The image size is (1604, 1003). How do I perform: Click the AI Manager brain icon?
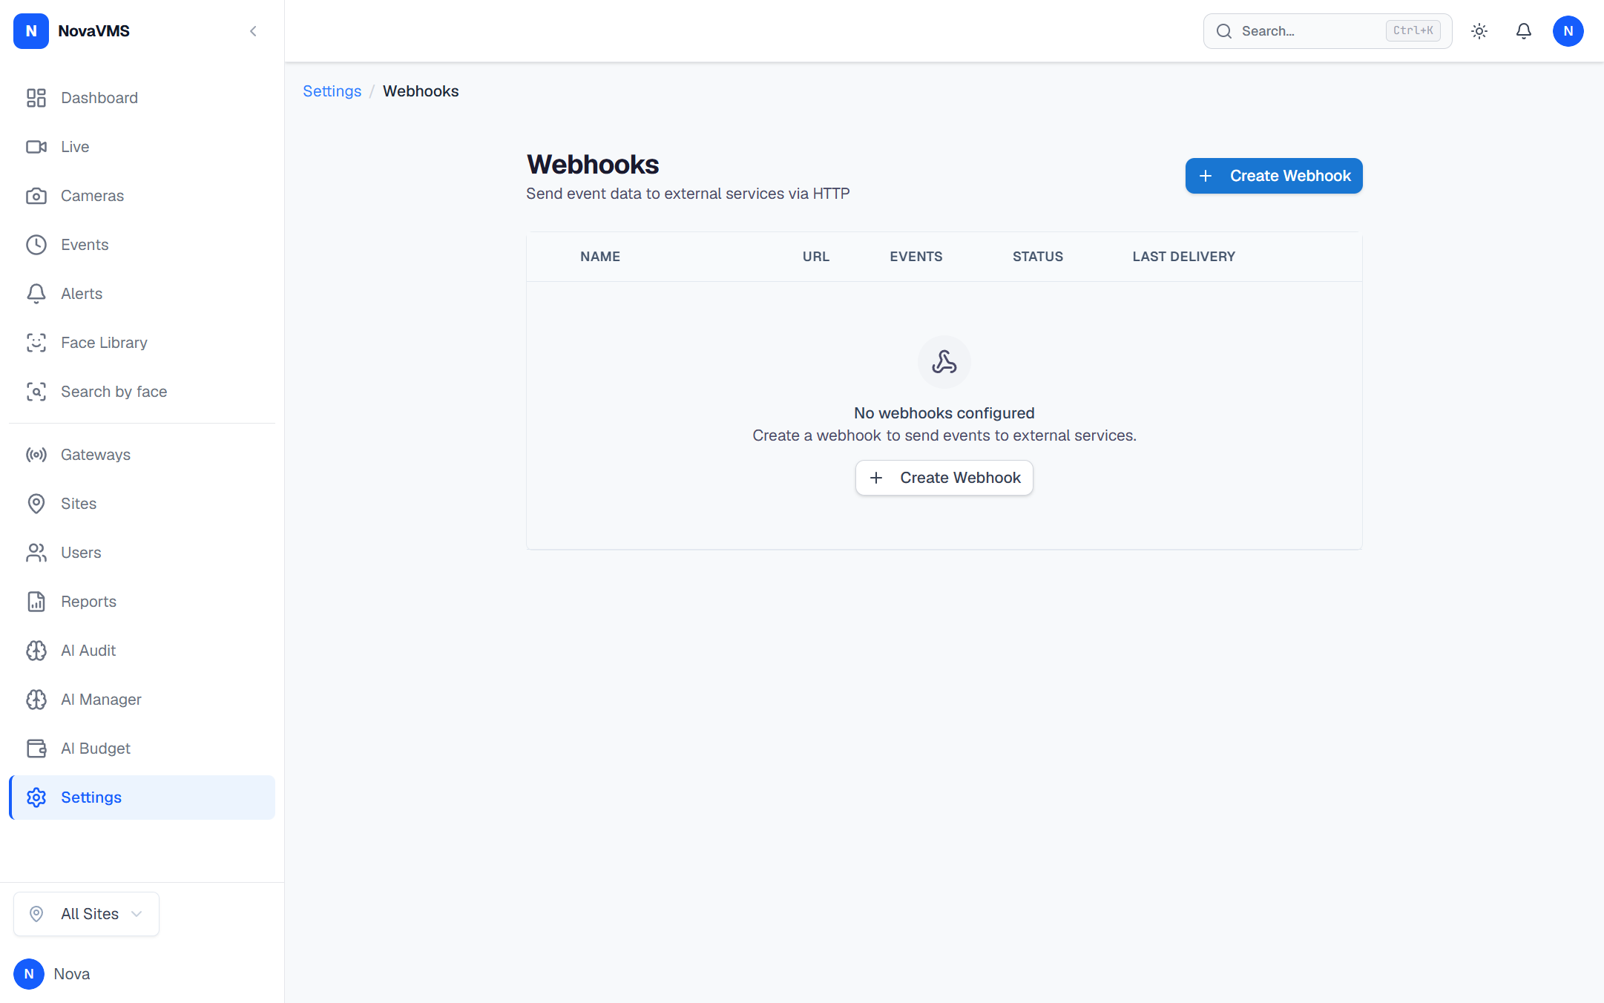coord(36,700)
